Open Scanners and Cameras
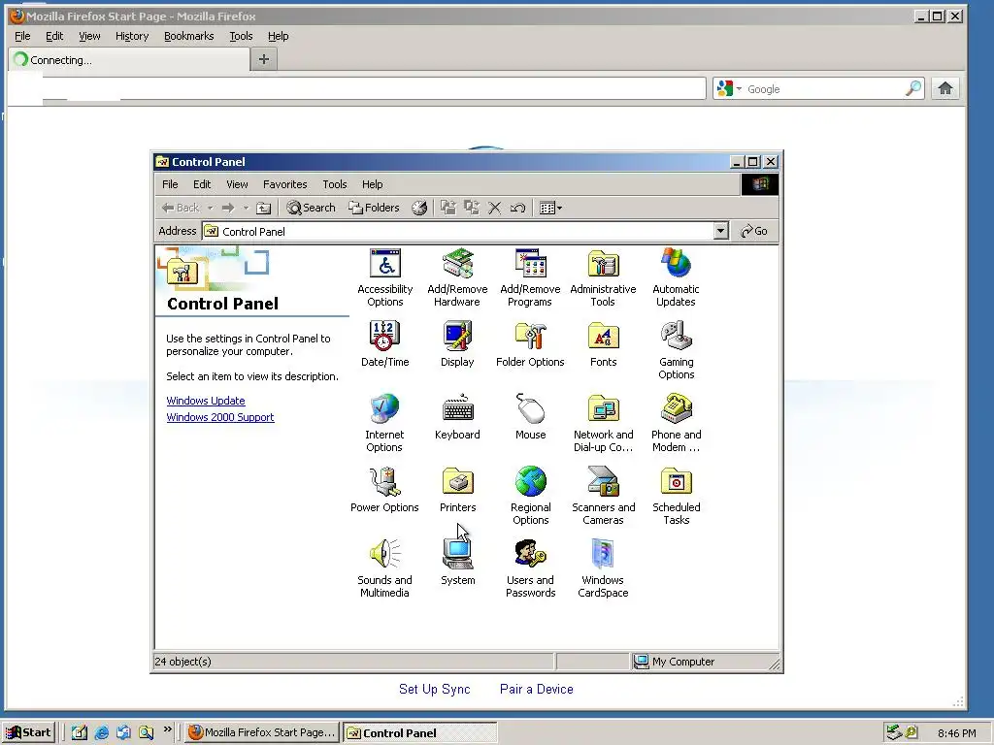The width and height of the screenshot is (994, 745). point(603,496)
